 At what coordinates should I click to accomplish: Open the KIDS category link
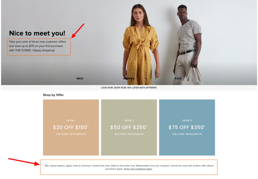point(178,79)
